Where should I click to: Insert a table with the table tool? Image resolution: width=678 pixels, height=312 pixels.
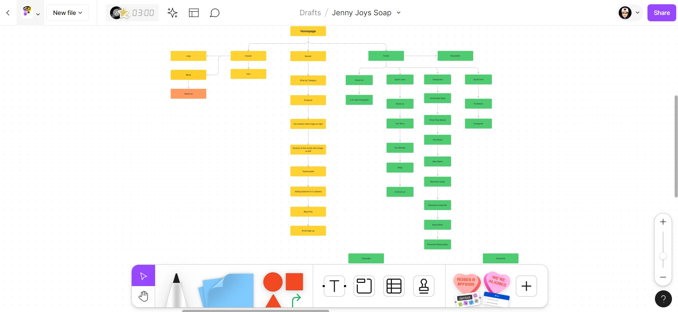394,286
